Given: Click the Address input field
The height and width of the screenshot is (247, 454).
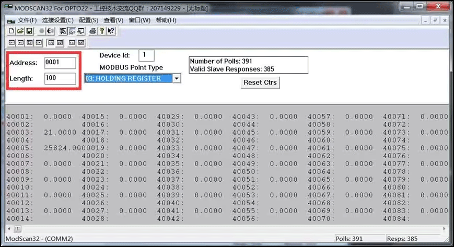Looking at the screenshot, I should pos(60,63).
